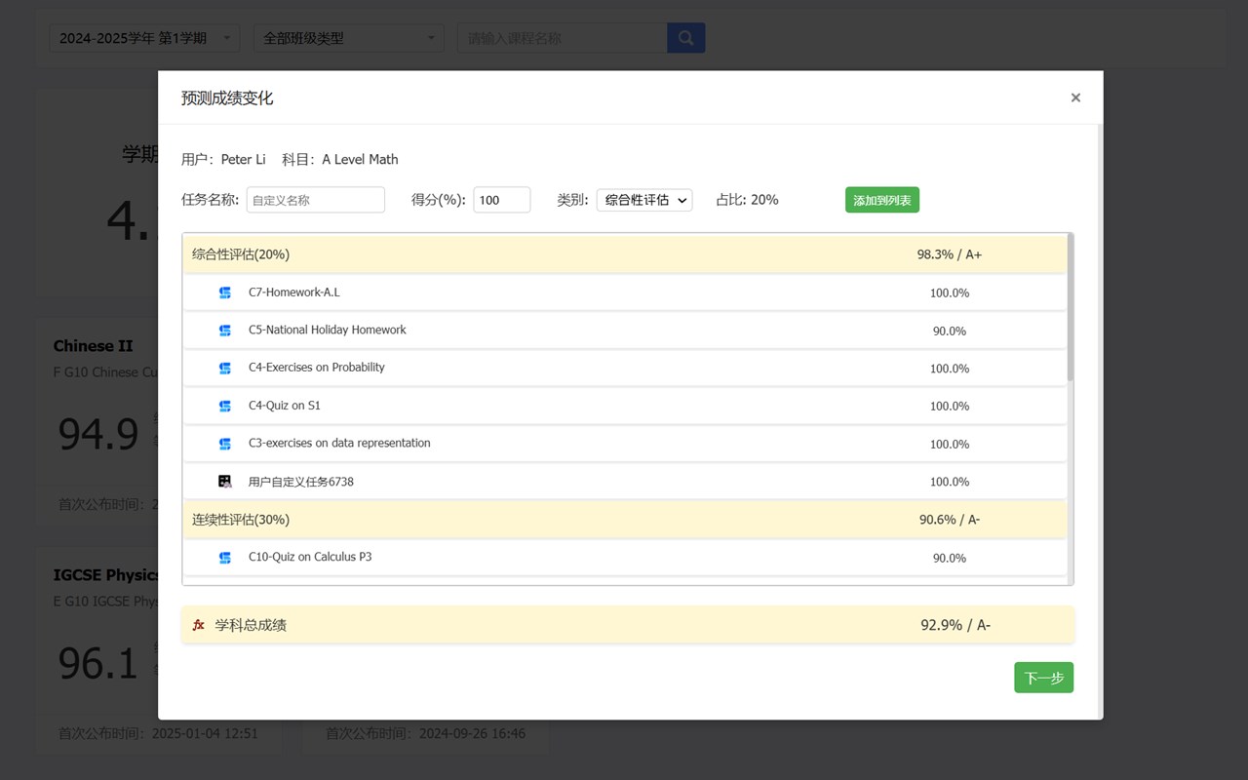Click the 90.0% score of C10-Quiz on Calculus
This screenshot has width=1248, height=780.
coord(950,559)
